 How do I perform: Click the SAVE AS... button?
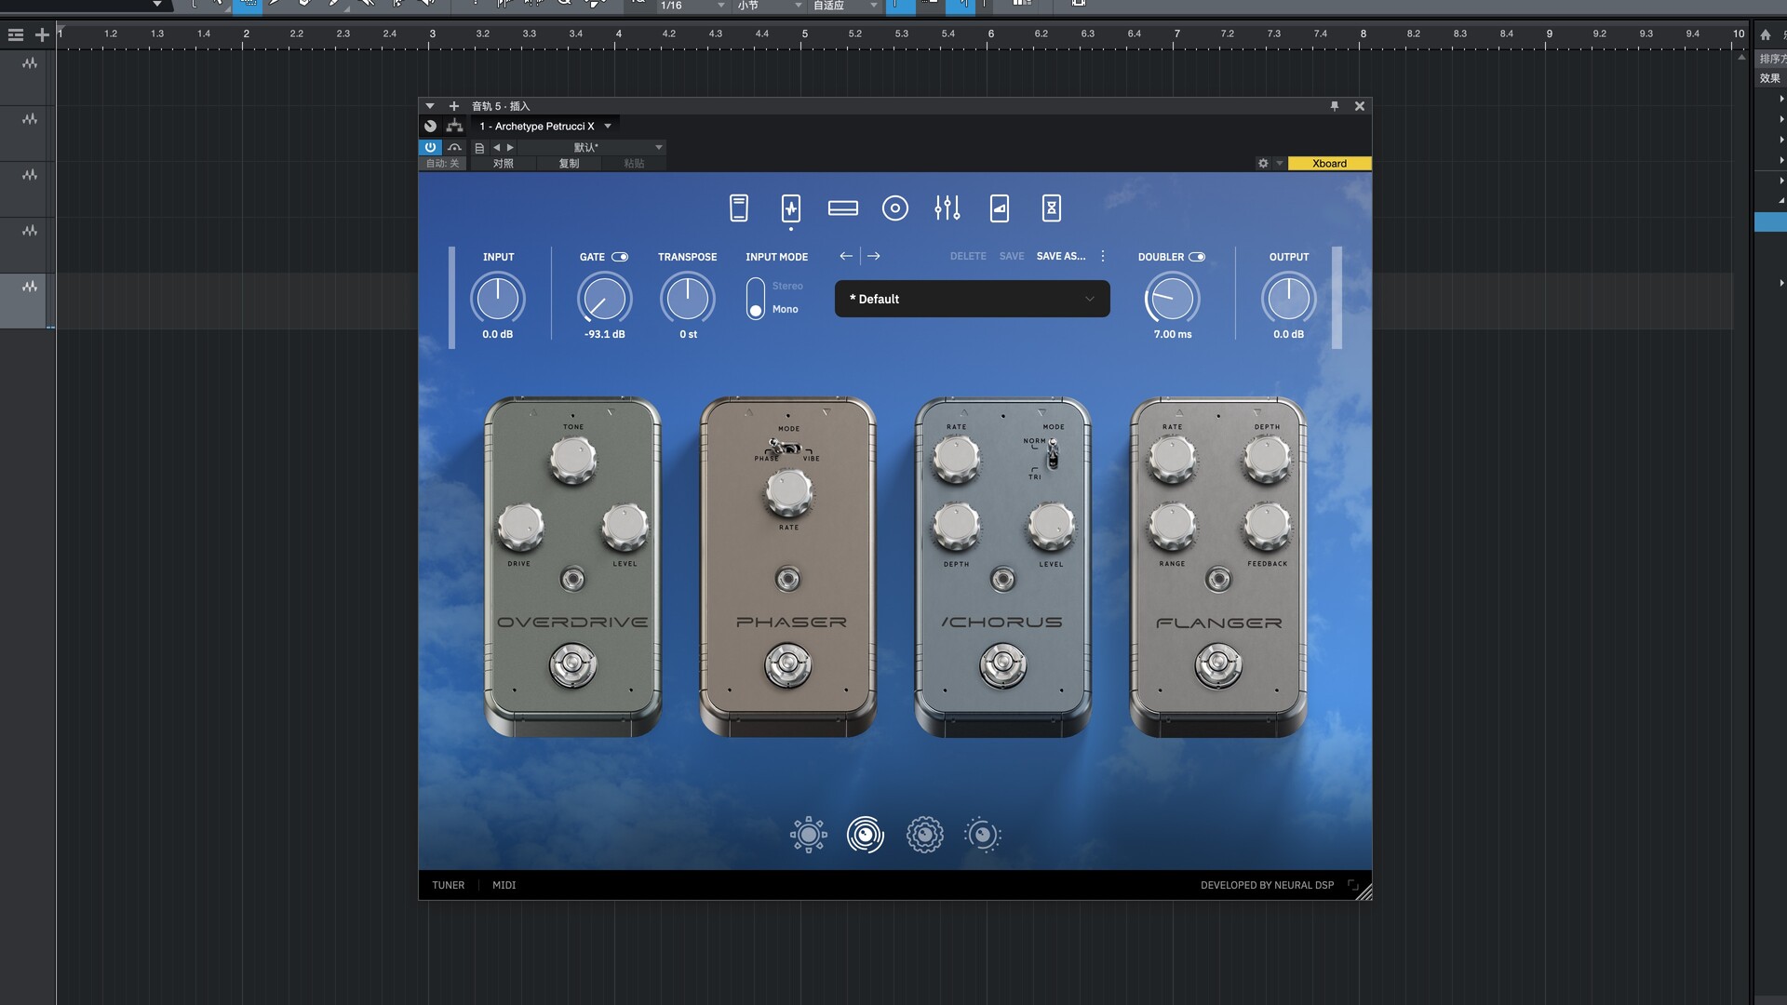tap(1060, 256)
